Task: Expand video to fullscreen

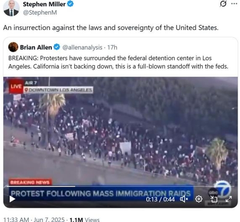Action: pos(228,199)
